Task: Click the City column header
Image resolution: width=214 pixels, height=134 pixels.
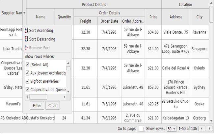Action: 200,17
